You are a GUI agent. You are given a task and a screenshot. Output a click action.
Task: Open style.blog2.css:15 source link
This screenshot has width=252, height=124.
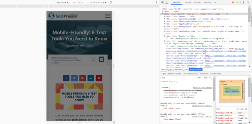tap(202, 88)
